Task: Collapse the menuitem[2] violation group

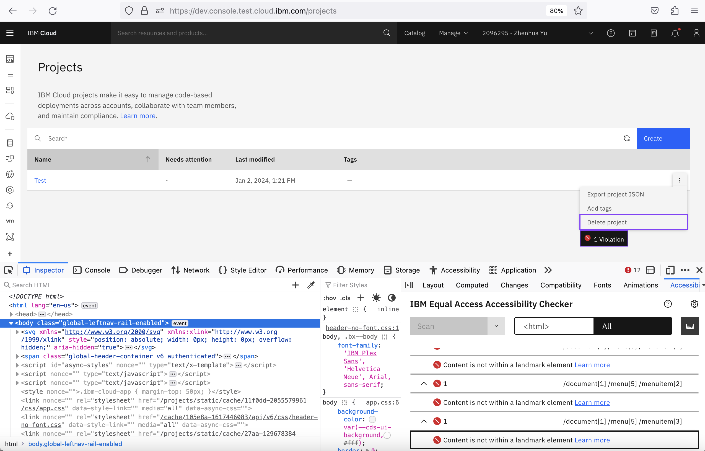Action: pos(424,384)
